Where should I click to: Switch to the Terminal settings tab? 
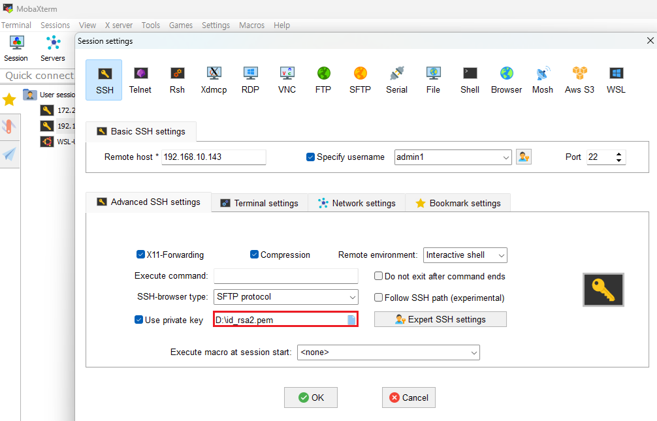coord(260,203)
